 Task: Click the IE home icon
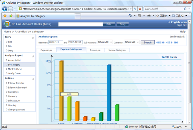(x=130, y=16)
